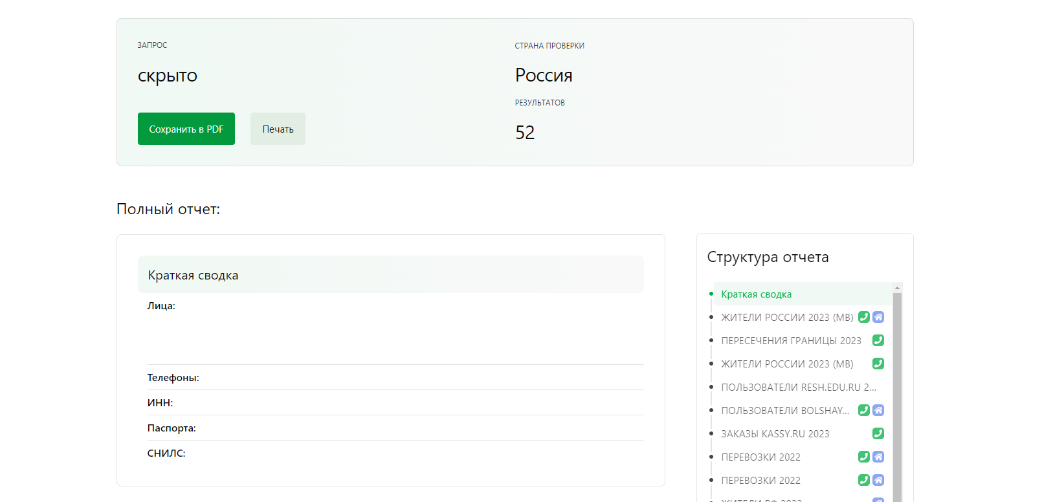Click phone icon beside ПЕРЕСЕЧЕНИЯ ГРАНИЦЫ 2023
Viewport: 1042px width, 502px height.
click(878, 340)
